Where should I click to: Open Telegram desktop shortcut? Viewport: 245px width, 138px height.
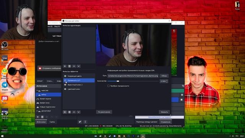(x=5, y=86)
